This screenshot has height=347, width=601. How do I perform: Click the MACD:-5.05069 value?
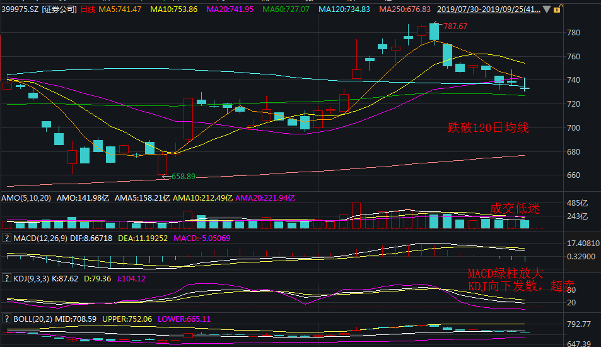pos(202,238)
